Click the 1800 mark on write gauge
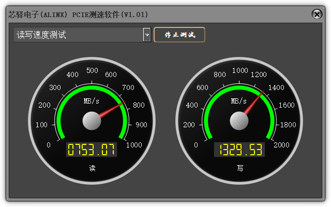 coord(288,125)
